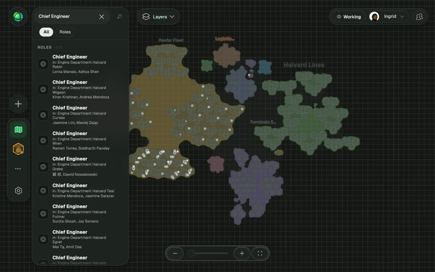435x272 pixels.
Task: Click role icon beside Halvard Fulmar result
Action: pyautogui.click(x=43, y=214)
